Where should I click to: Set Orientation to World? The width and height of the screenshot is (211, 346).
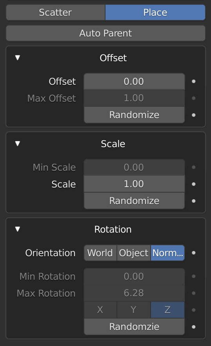click(x=100, y=253)
